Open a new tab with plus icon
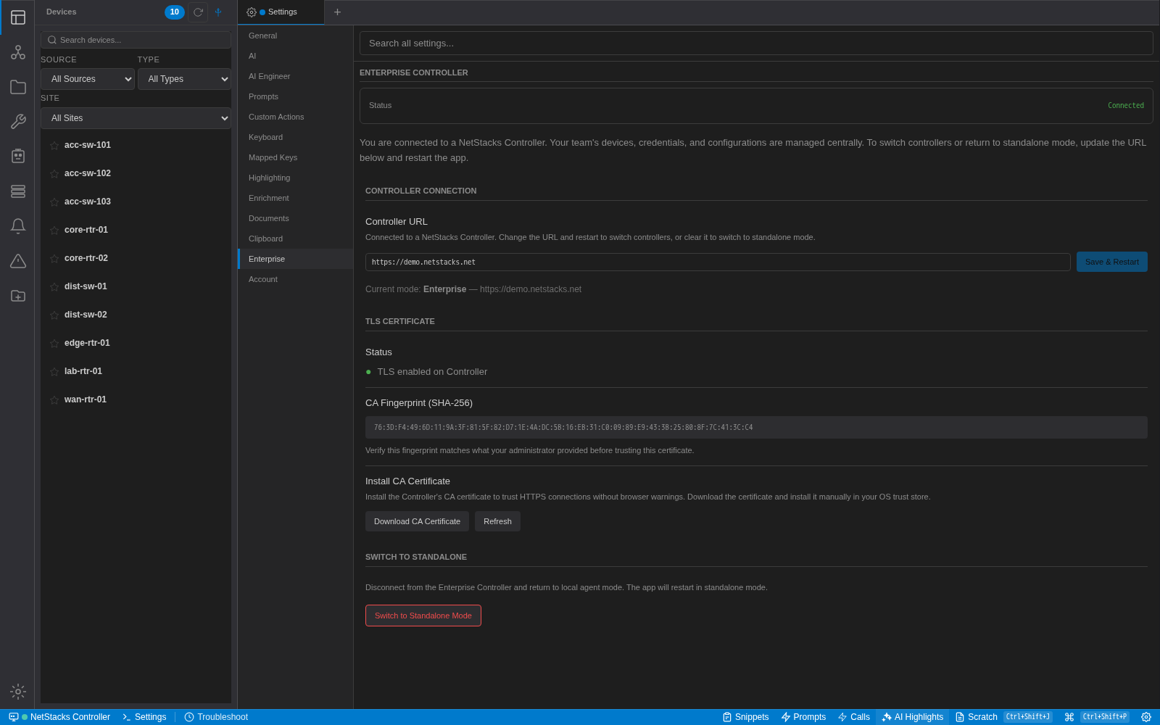This screenshot has height=725, width=1160. pos(337,12)
